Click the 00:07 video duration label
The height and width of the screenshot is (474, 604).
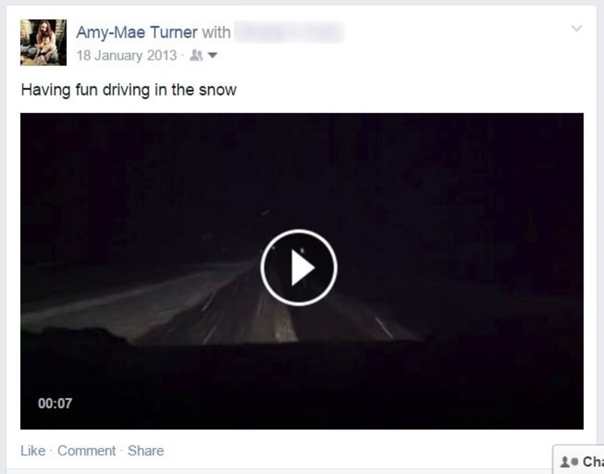click(55, 403)
